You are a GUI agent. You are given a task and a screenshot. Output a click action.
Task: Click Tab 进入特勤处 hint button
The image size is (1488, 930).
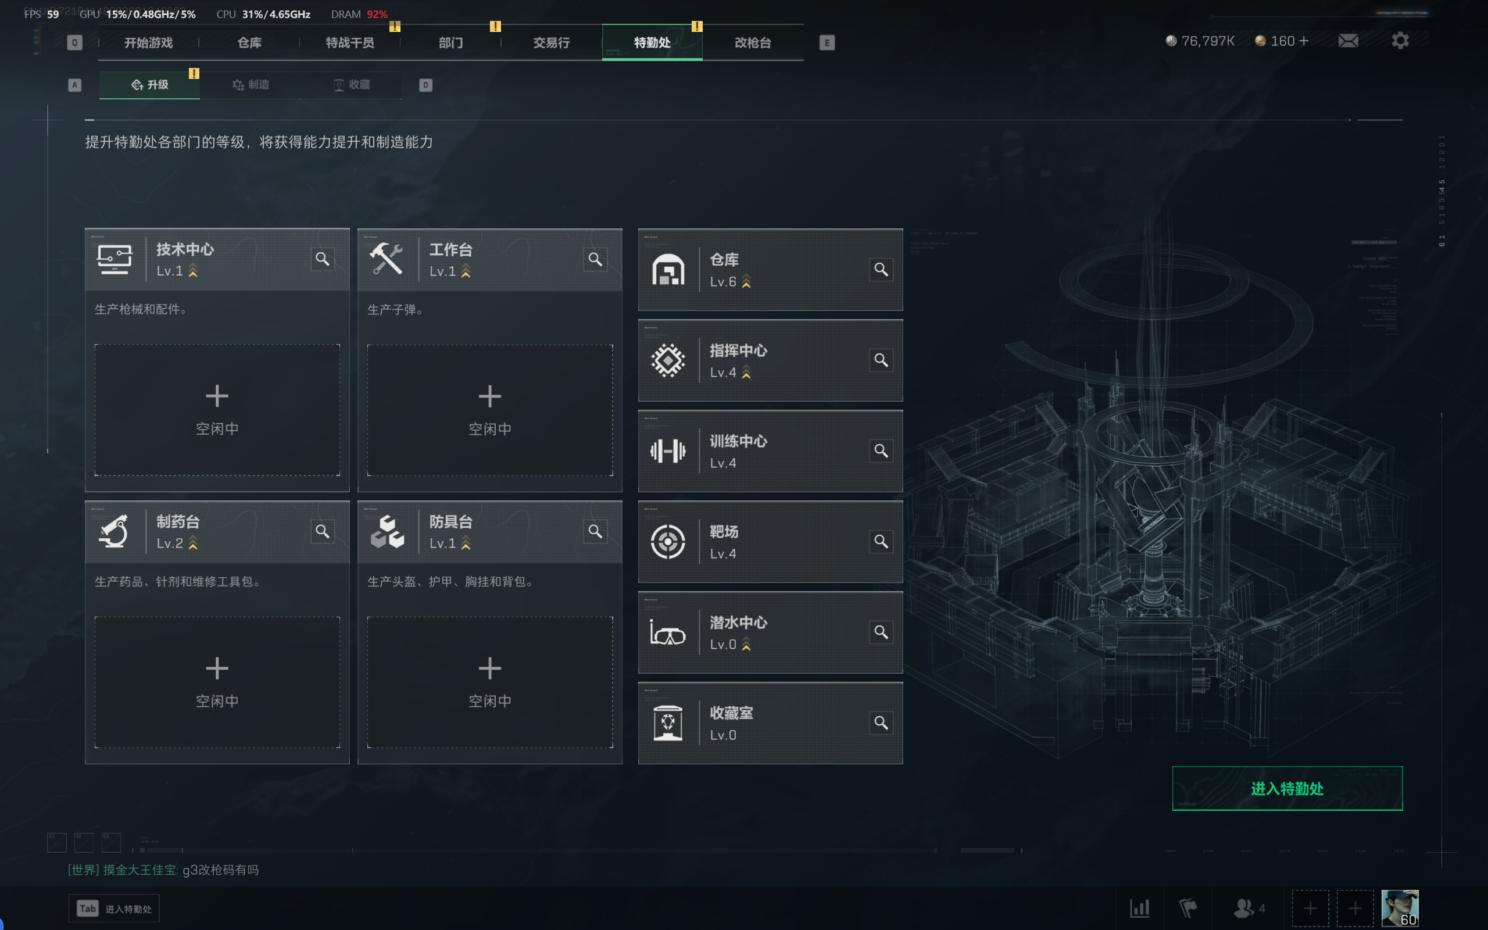coord(114,908)
